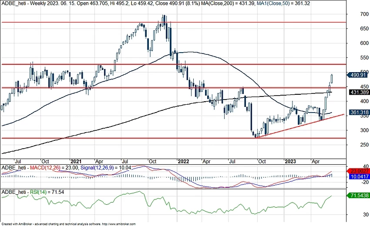370x226 pixels.
Task: Click the 550 price axis label
Action: click(x=364, y=57)
